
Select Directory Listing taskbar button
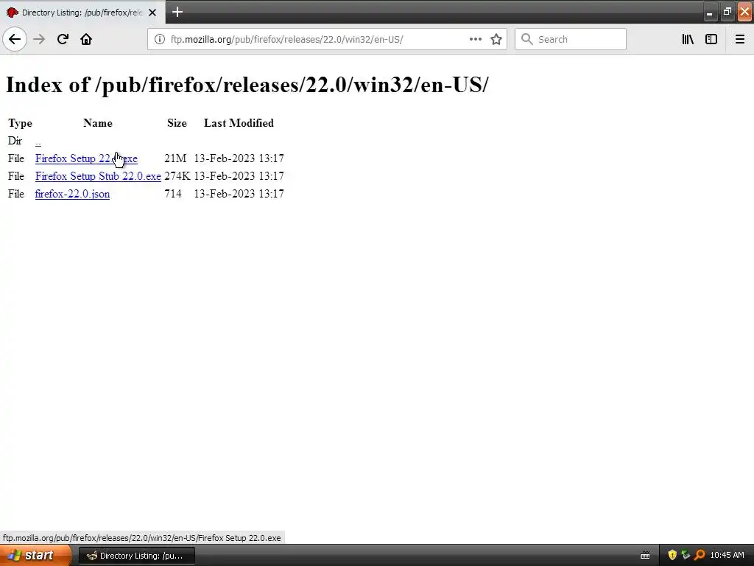point(136,556)
